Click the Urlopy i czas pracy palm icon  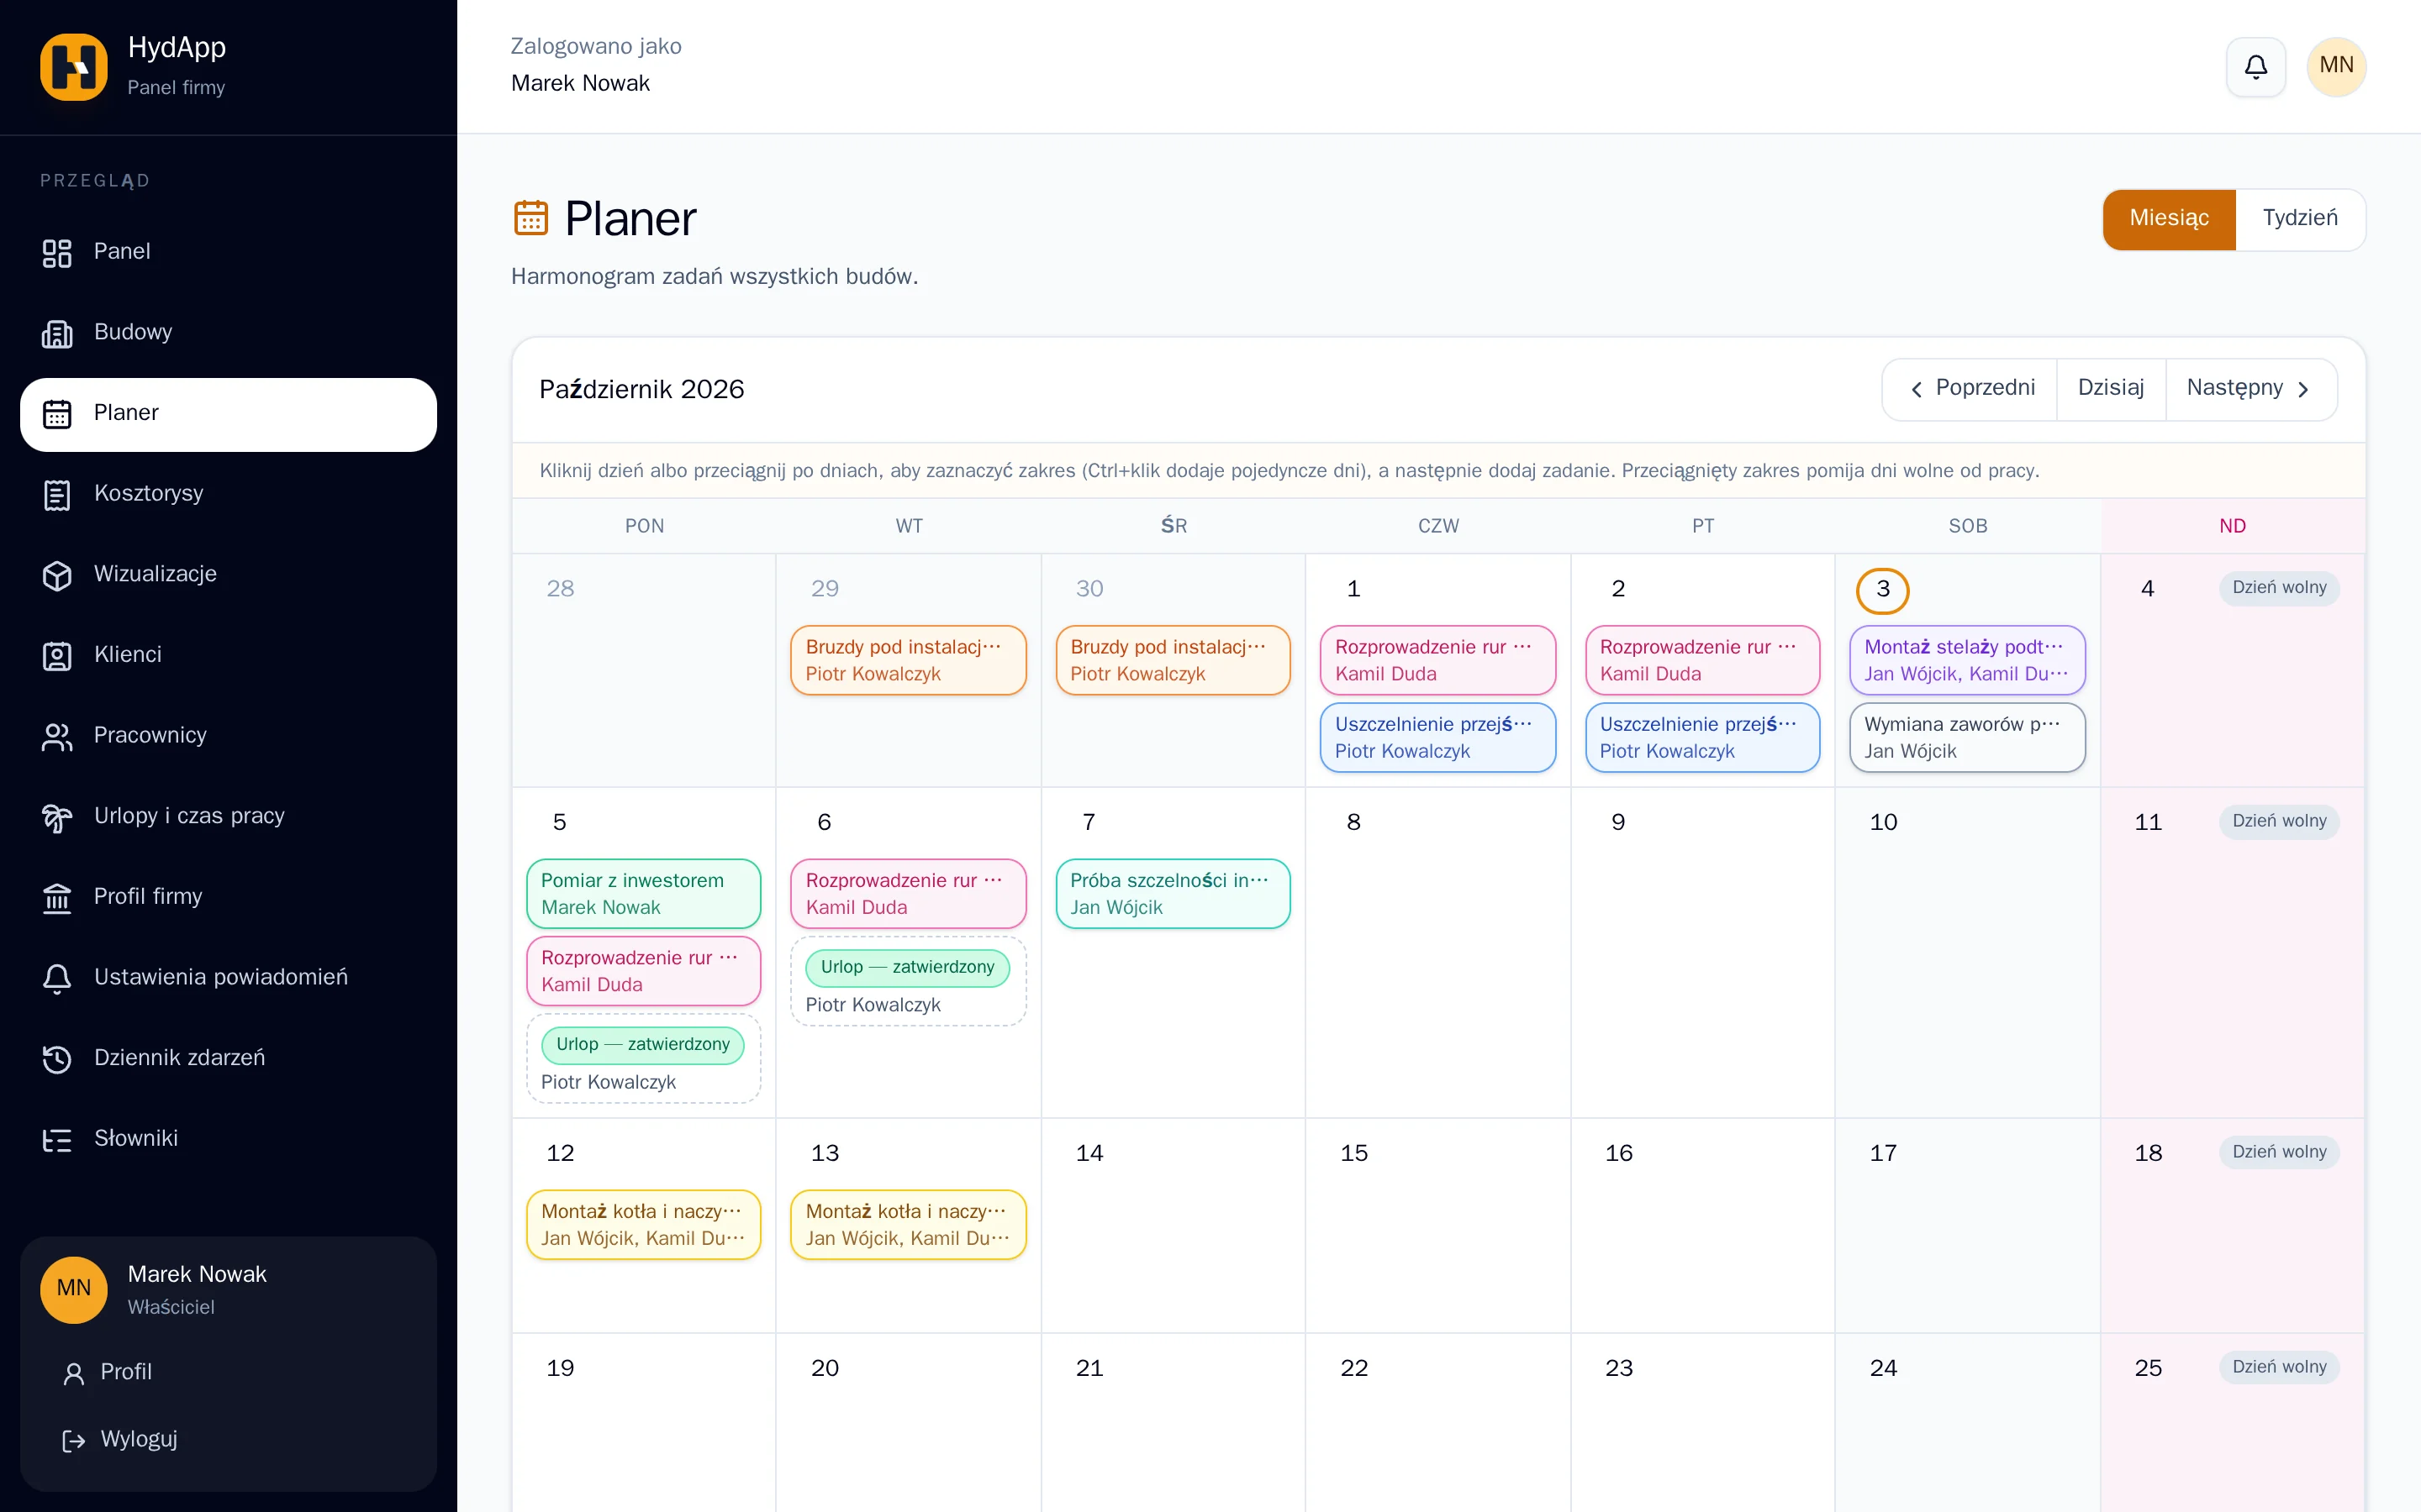[x=57, y=817]
